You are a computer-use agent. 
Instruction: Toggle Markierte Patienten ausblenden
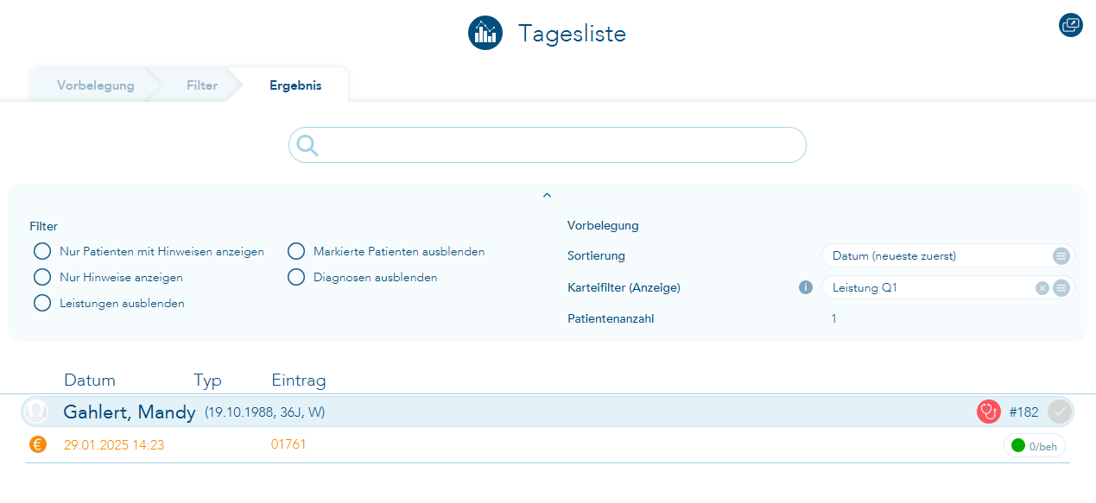coord(296,251)
